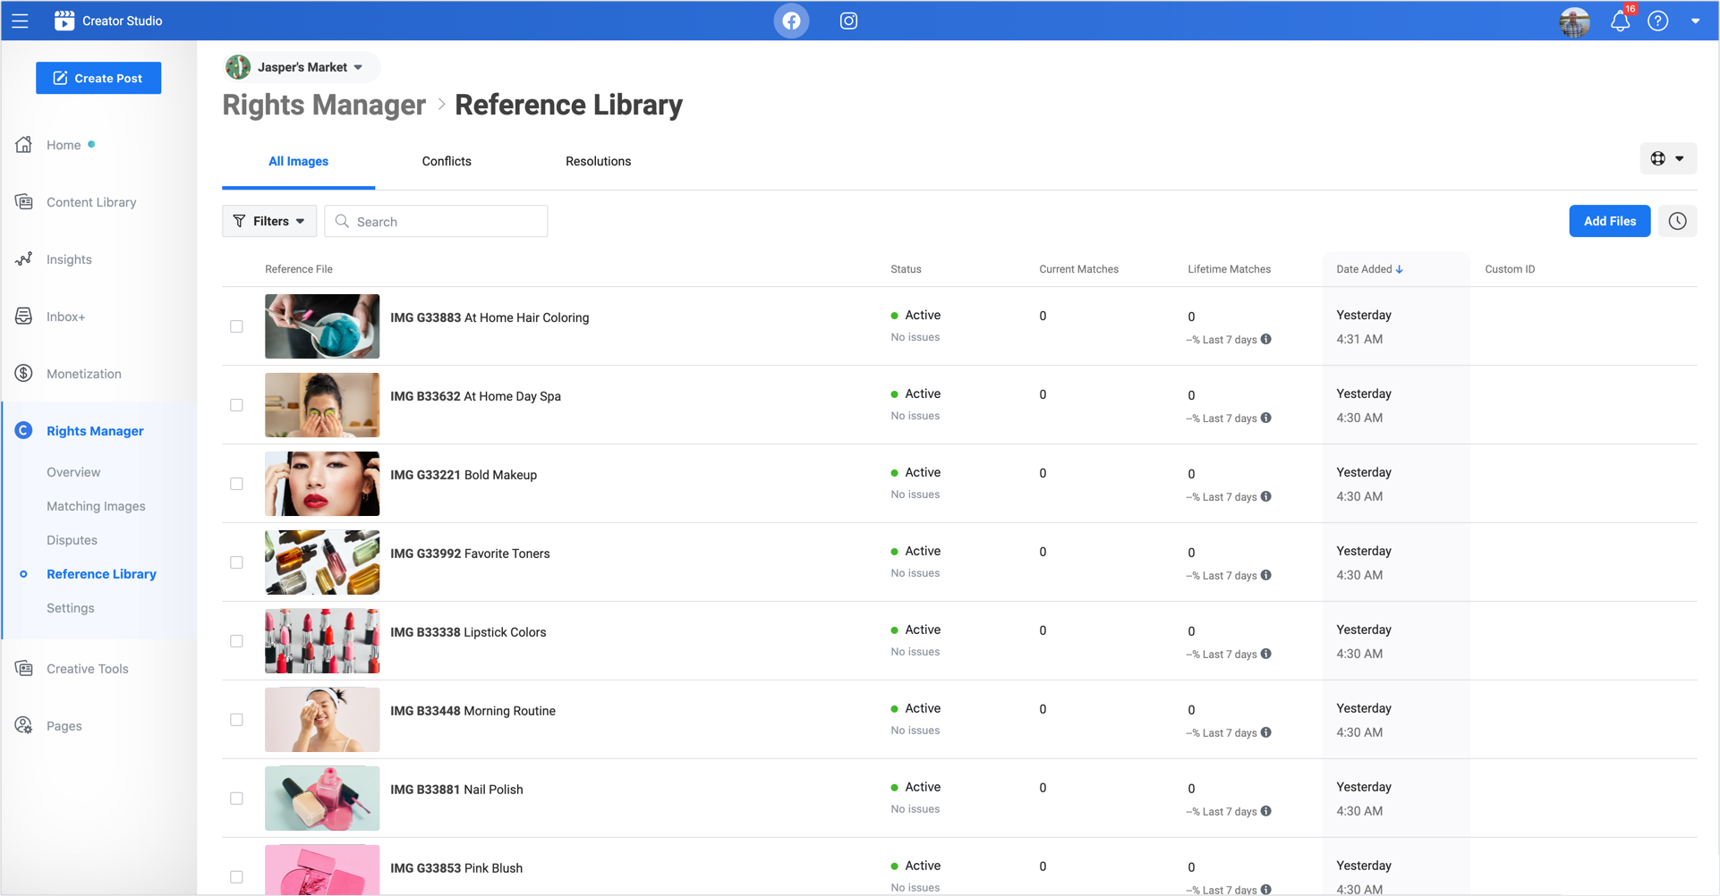Tick the Nail Polish row checkbox
Viewport: 1720px width, 896px height.
point(236,799)
